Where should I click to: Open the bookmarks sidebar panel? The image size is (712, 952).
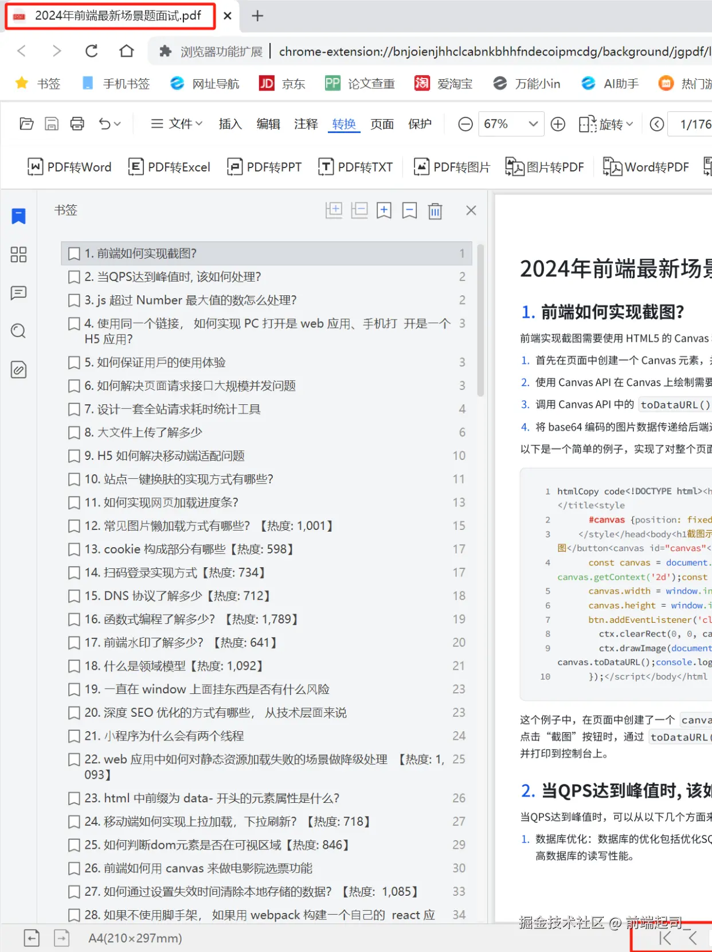(x=18, y=216)
